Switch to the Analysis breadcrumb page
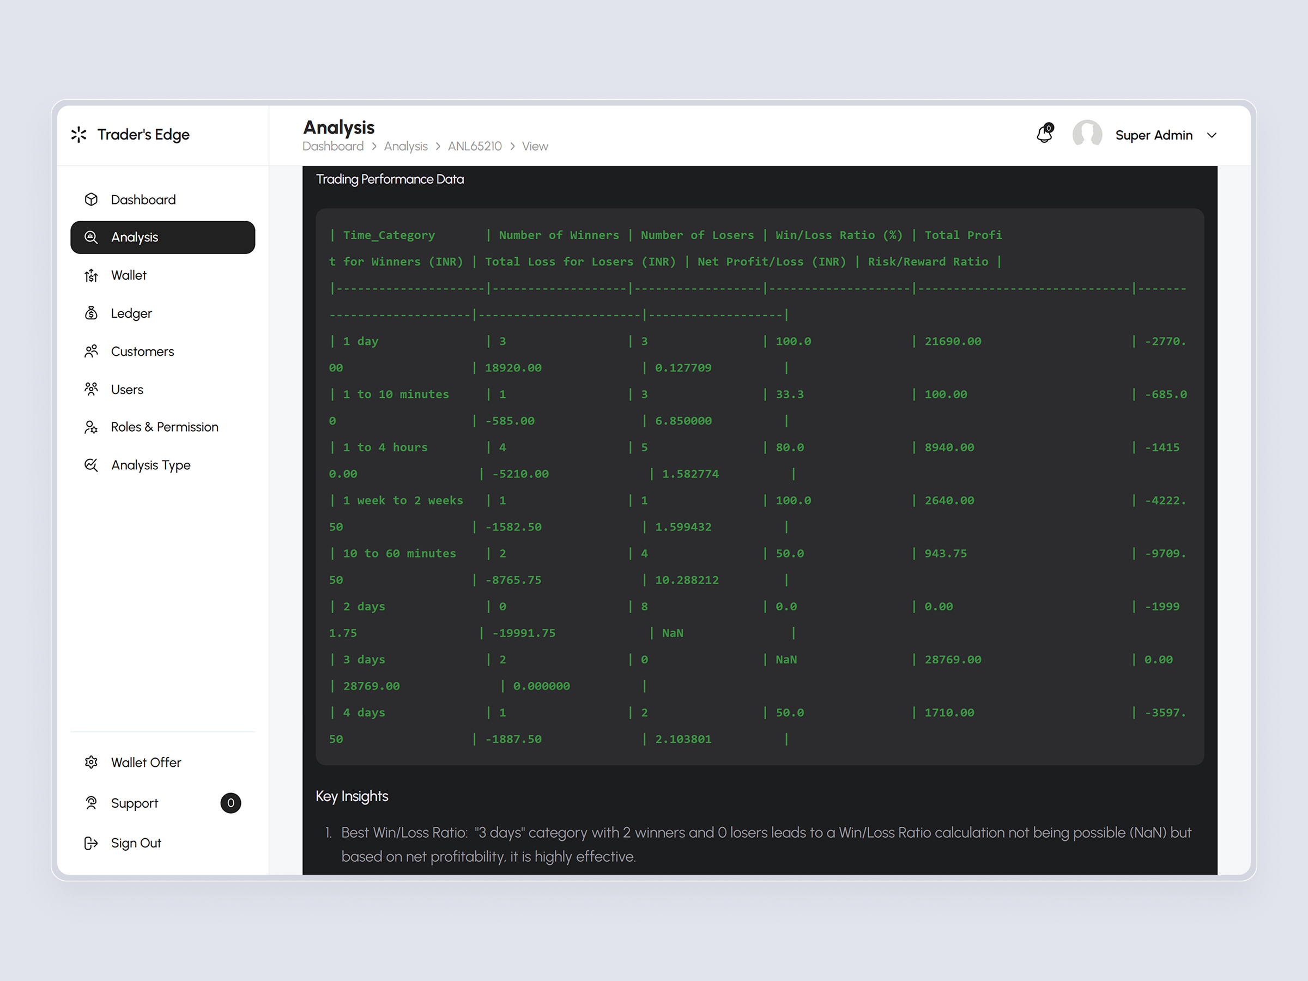1308x981 pixels. click(405, 146)
